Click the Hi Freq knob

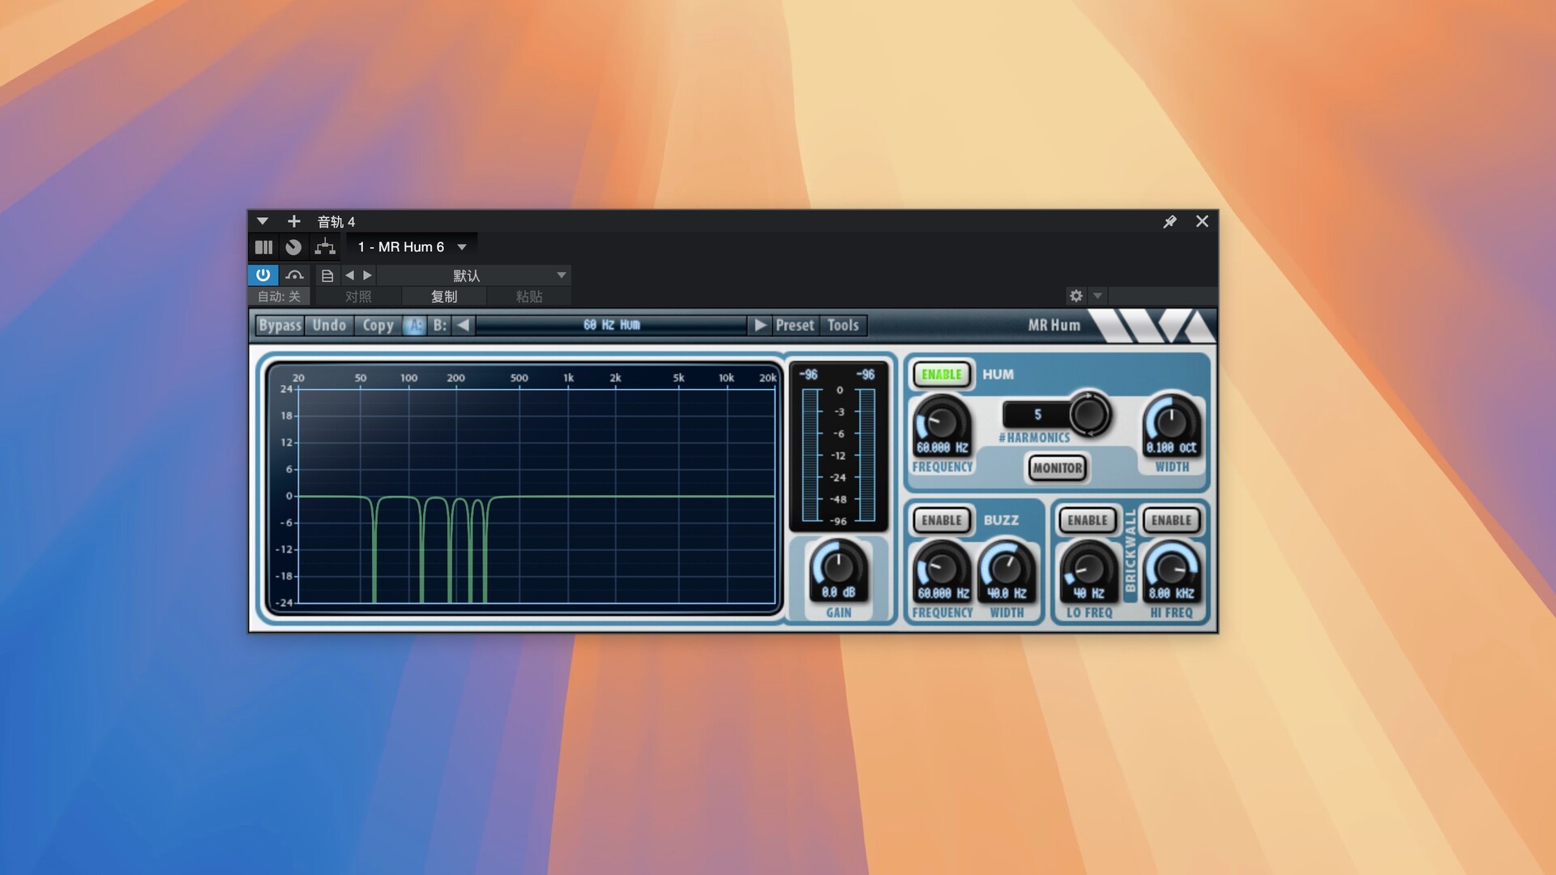click(x=1172, y=568)
